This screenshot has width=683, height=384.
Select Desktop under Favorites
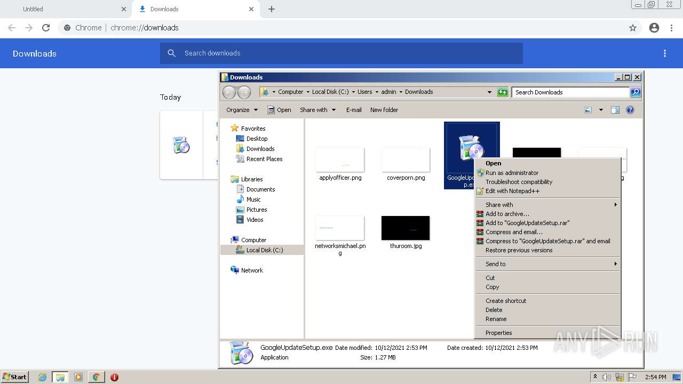click(x=257, y=139)
